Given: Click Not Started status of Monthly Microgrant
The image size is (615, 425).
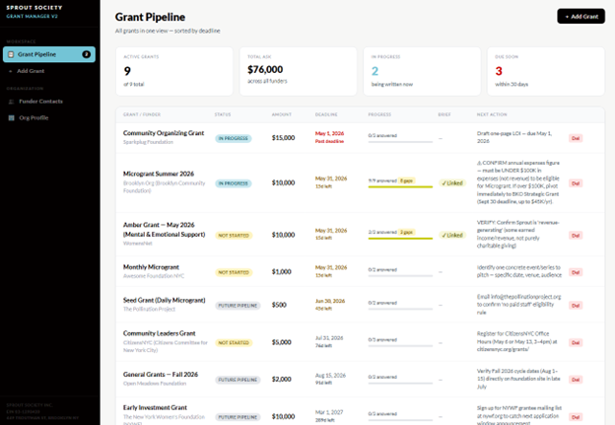Looking at the screenshot, I should coord(234,272).
